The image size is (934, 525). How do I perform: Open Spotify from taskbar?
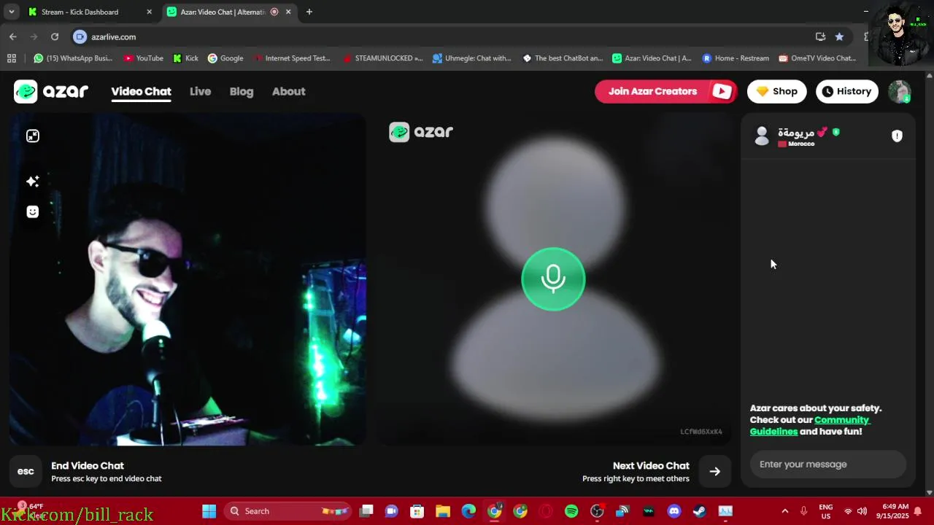(571, 511)
